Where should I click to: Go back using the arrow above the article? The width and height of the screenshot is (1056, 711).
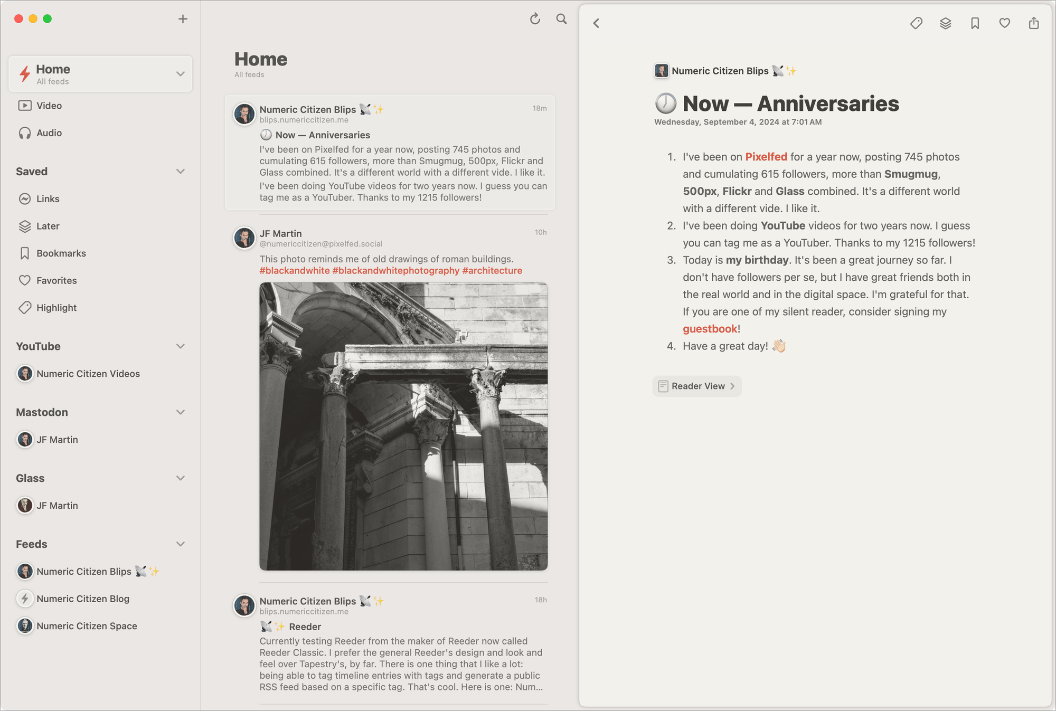click(597, 23)
